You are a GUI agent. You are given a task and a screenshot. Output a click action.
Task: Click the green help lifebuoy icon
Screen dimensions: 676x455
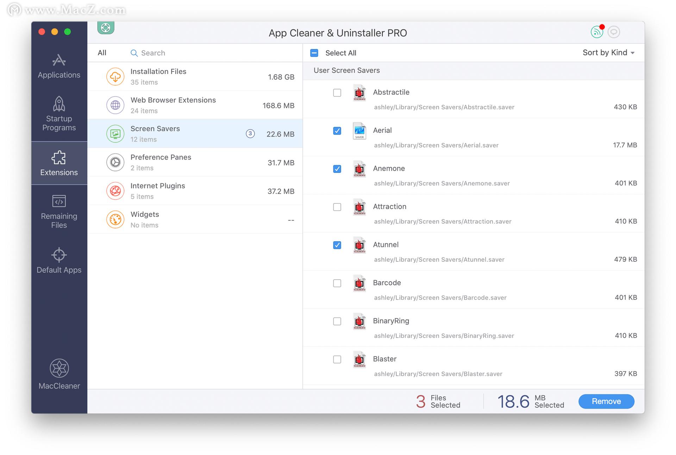[x=106, y=27]
